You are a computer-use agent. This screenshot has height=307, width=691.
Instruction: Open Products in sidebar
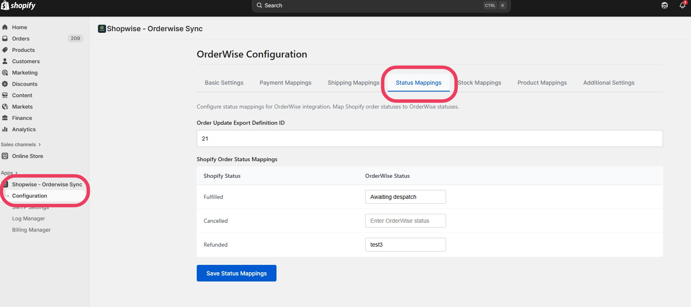[x=23, y=50]
